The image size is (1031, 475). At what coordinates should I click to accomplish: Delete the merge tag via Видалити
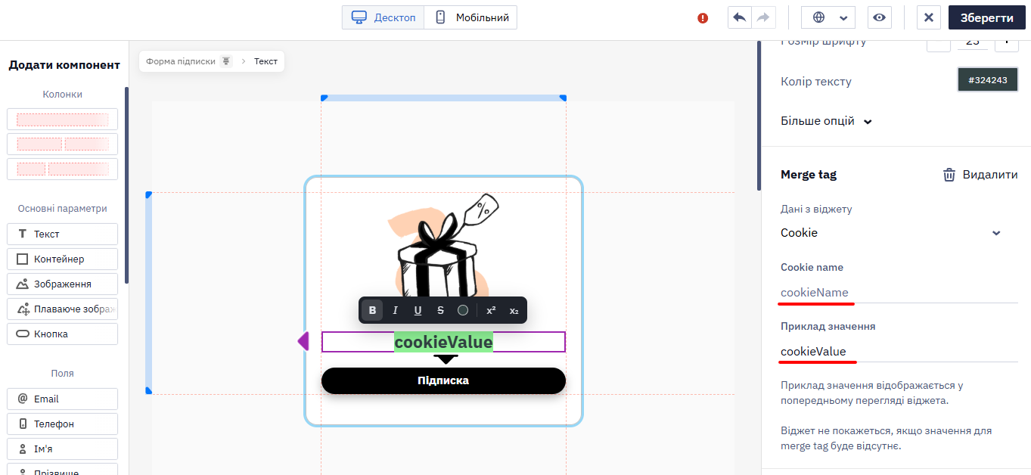[x=980, y=175]
